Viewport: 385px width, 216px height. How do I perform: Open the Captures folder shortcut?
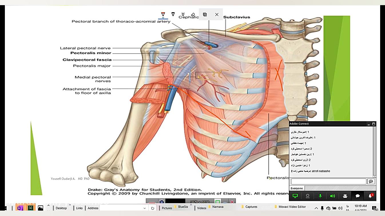coord(249,207)
